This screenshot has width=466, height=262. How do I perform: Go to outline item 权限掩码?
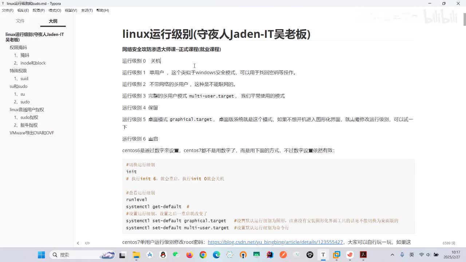[18, 48]
